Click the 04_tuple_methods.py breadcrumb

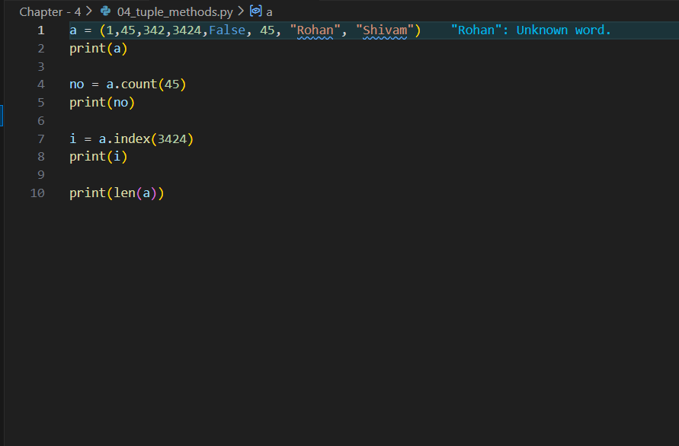pyautogui.click(x=175, y=11)
